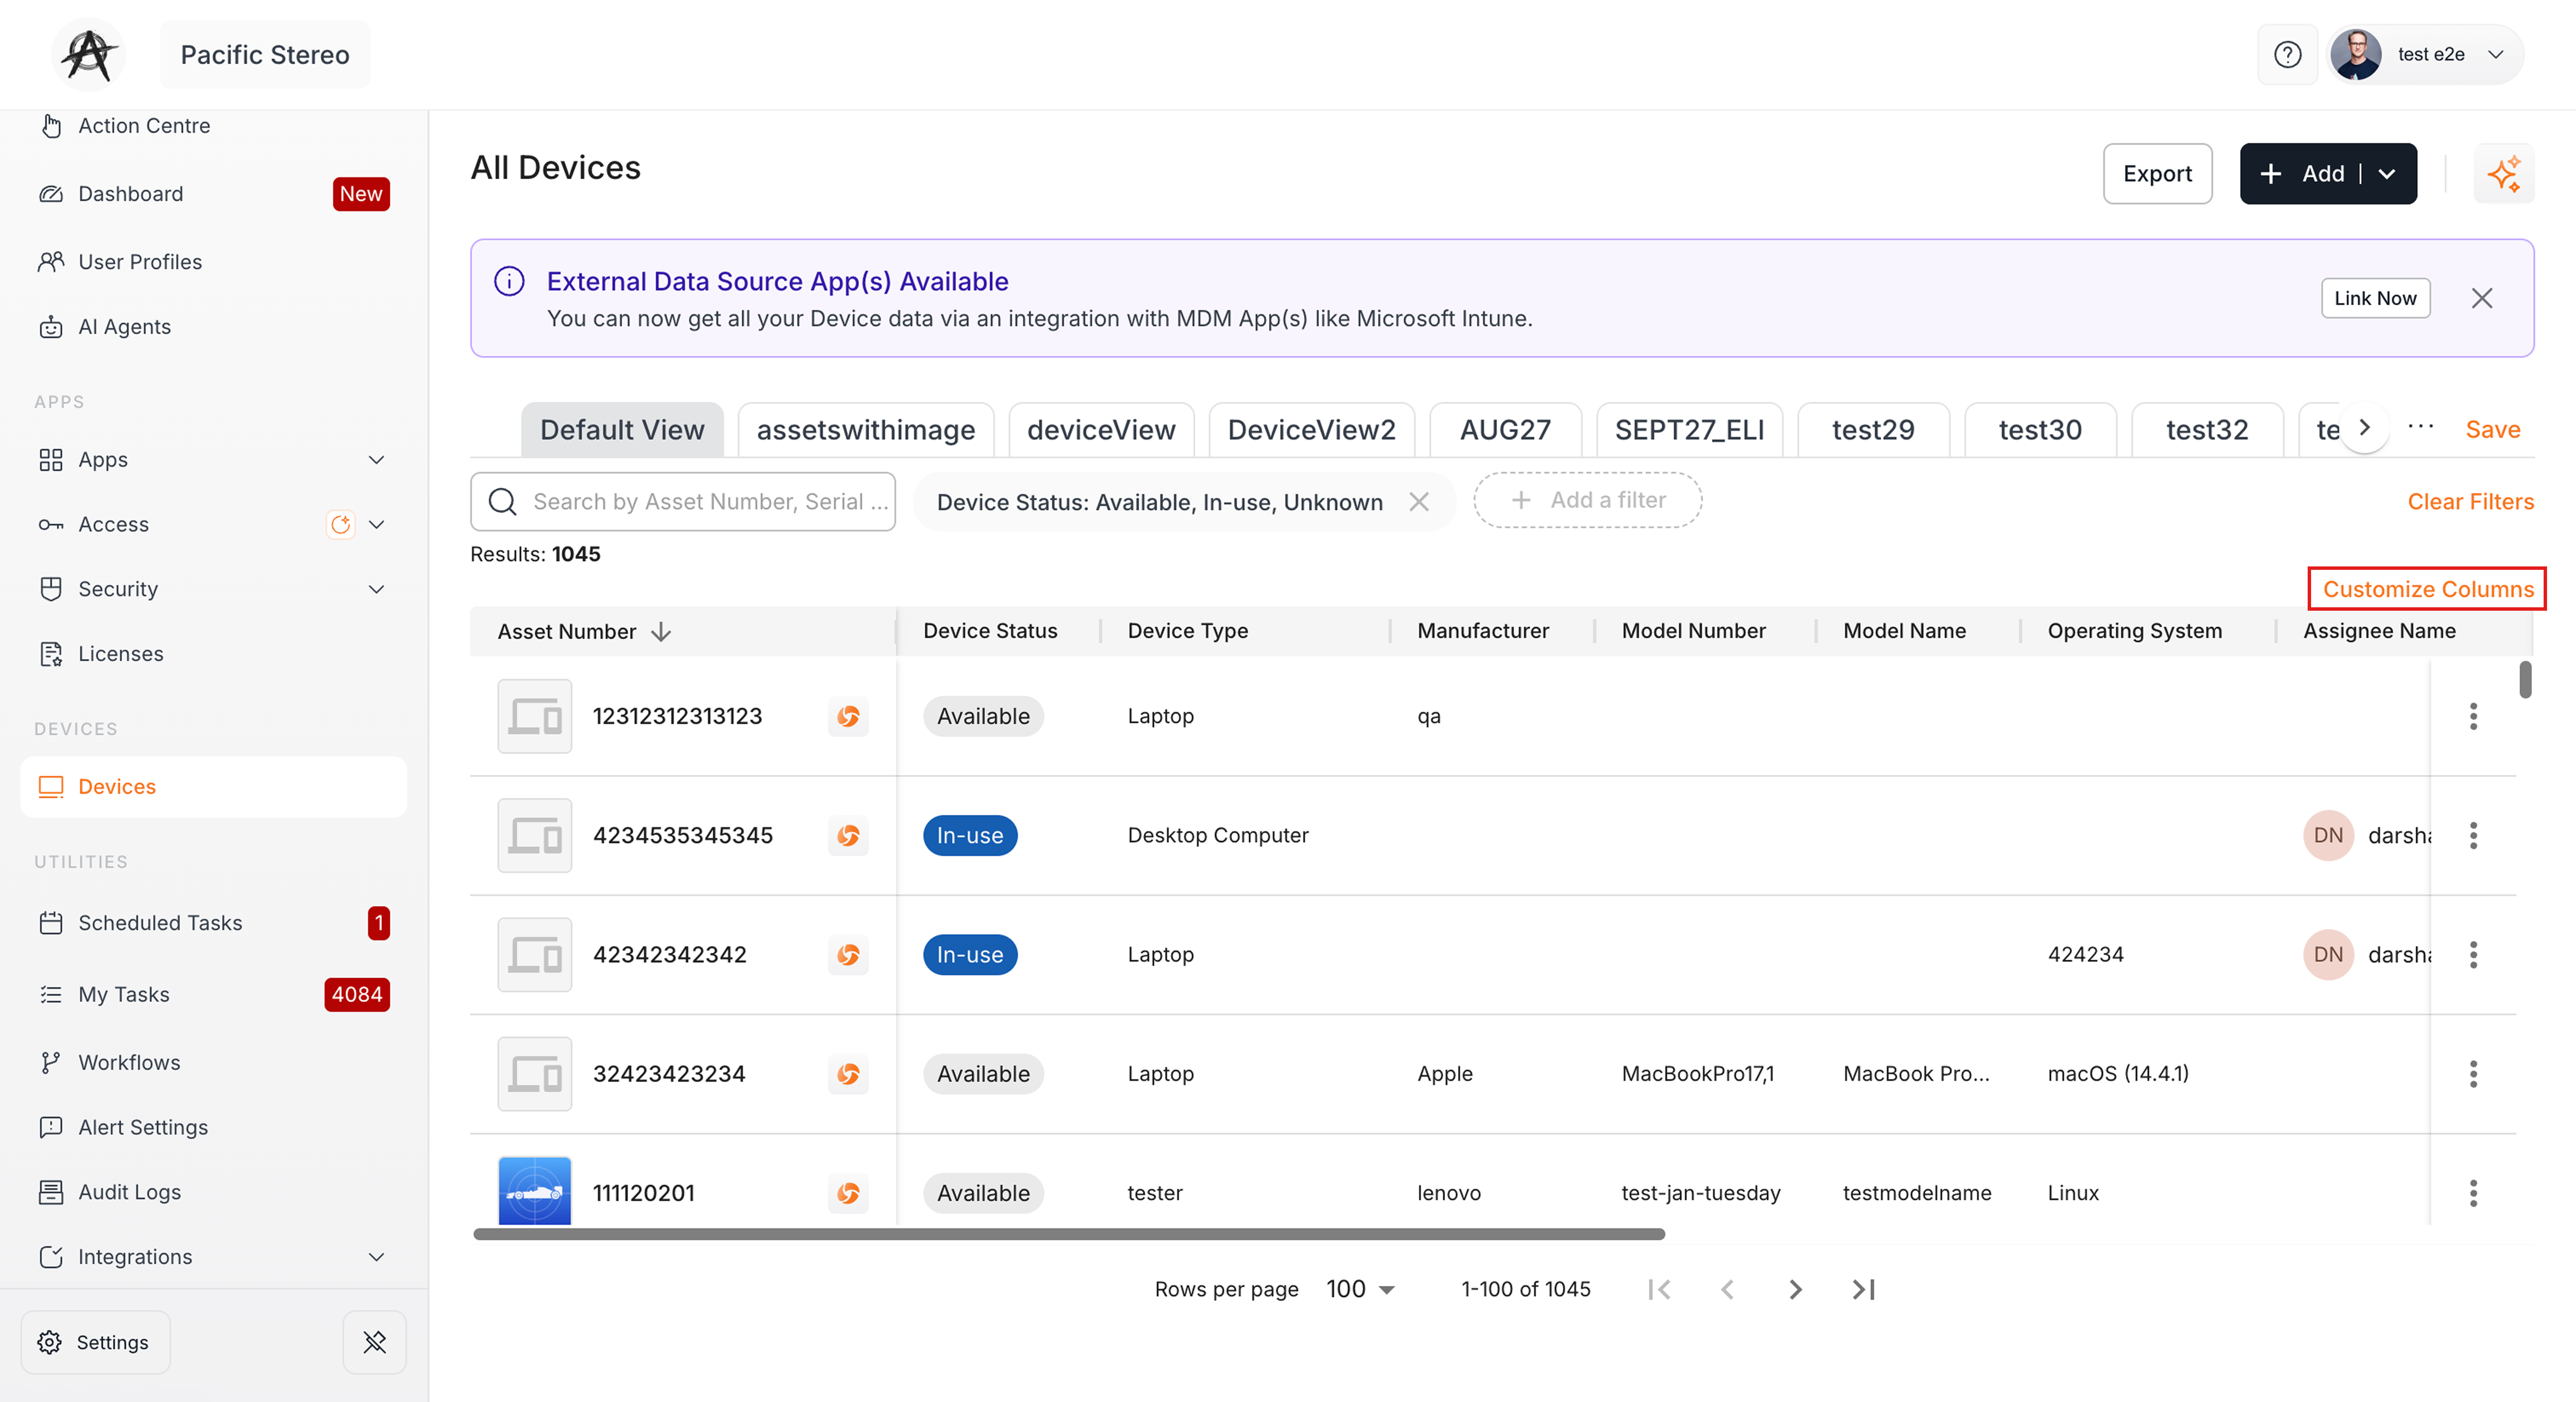Screen dimensions: 2576x1402
Task: Click the sync icon for asset 32423423234
Action: tap(848, 1074)
